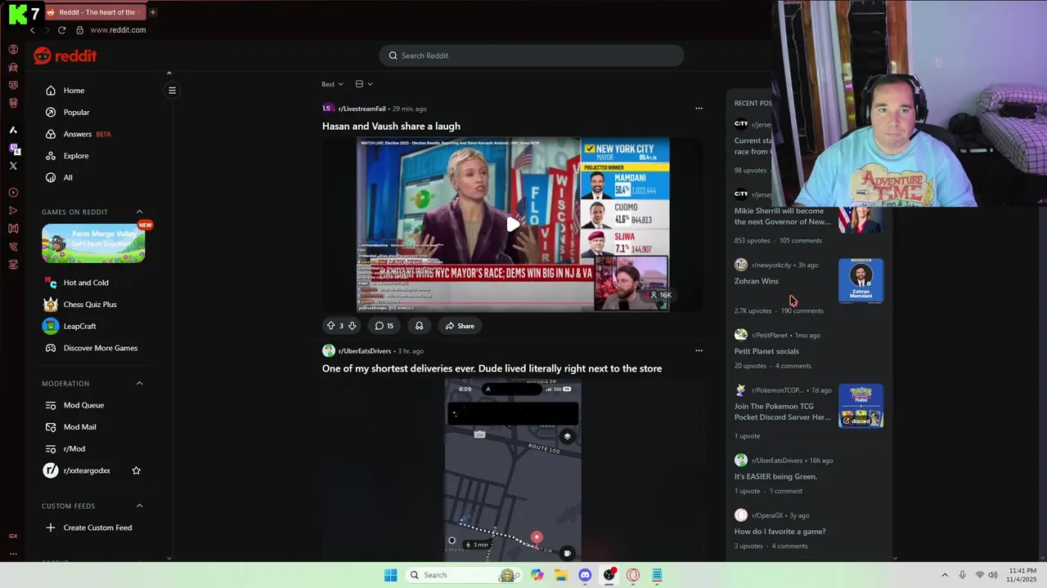Open a new browser tab

[x=152, y=12]
